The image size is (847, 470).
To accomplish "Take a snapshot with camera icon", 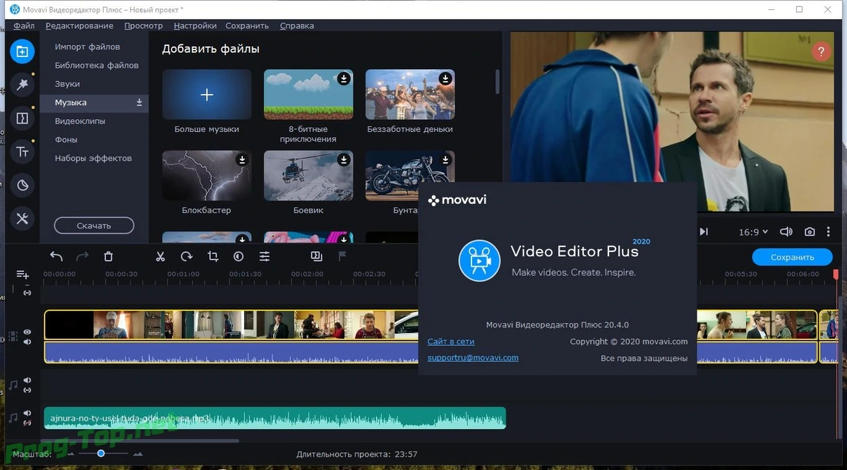I will [x=810, y=231].
